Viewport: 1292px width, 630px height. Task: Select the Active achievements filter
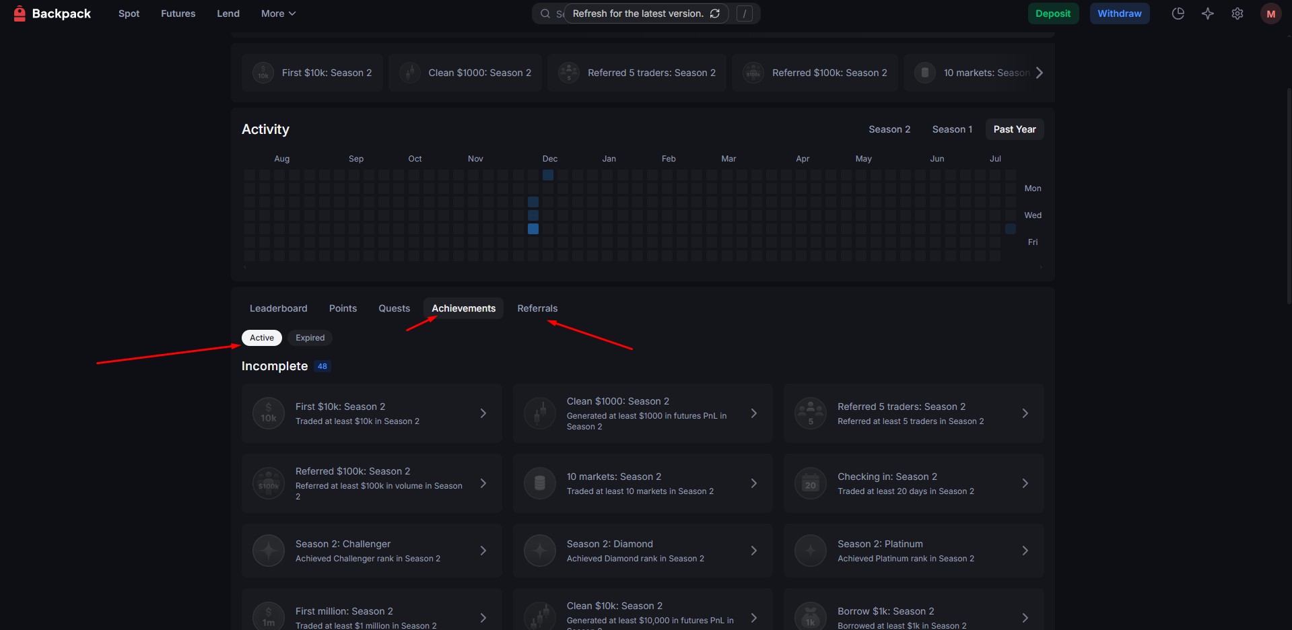click(x=262, y=338)
